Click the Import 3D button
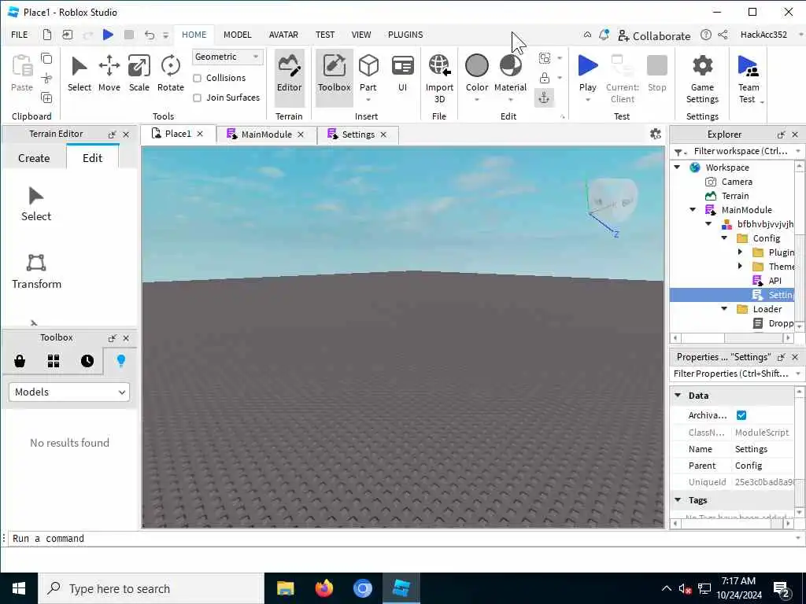 439,79
